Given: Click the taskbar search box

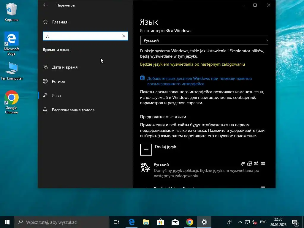Looking at the screenshot, I should pos(62,222).
